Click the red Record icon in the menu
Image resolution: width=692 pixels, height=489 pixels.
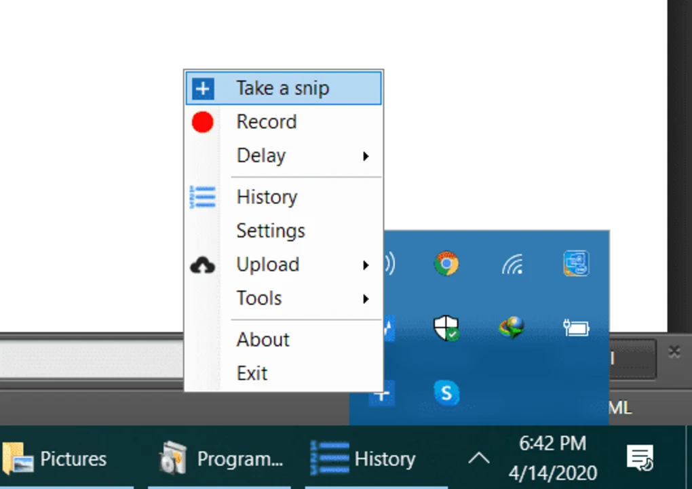click(201, 121)
